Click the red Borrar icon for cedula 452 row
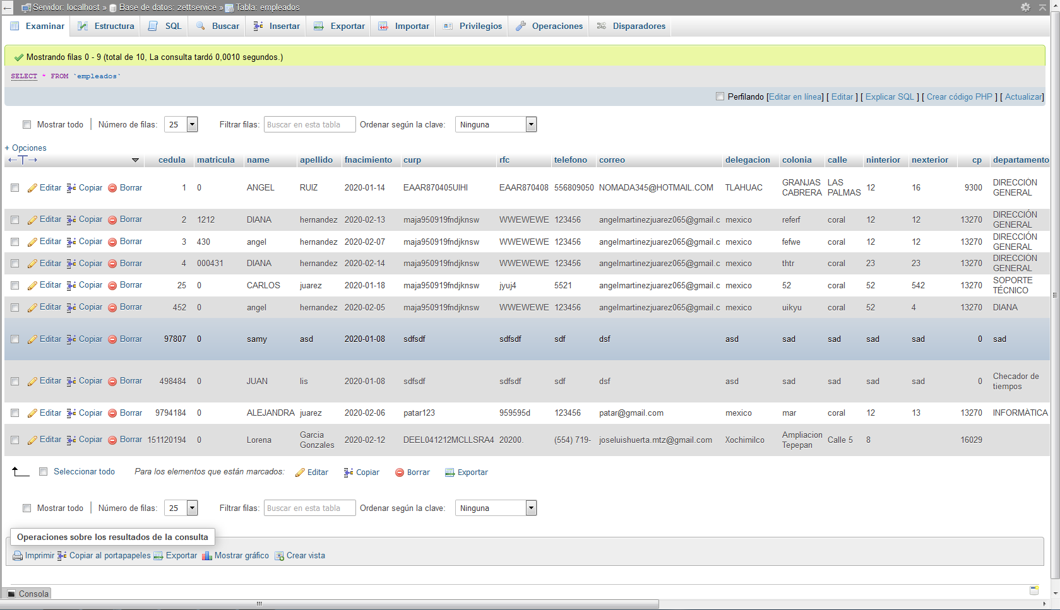Image resolution: width=1060 pixels, height=610 pixels. pyautogui.click(x=112, y=307)
